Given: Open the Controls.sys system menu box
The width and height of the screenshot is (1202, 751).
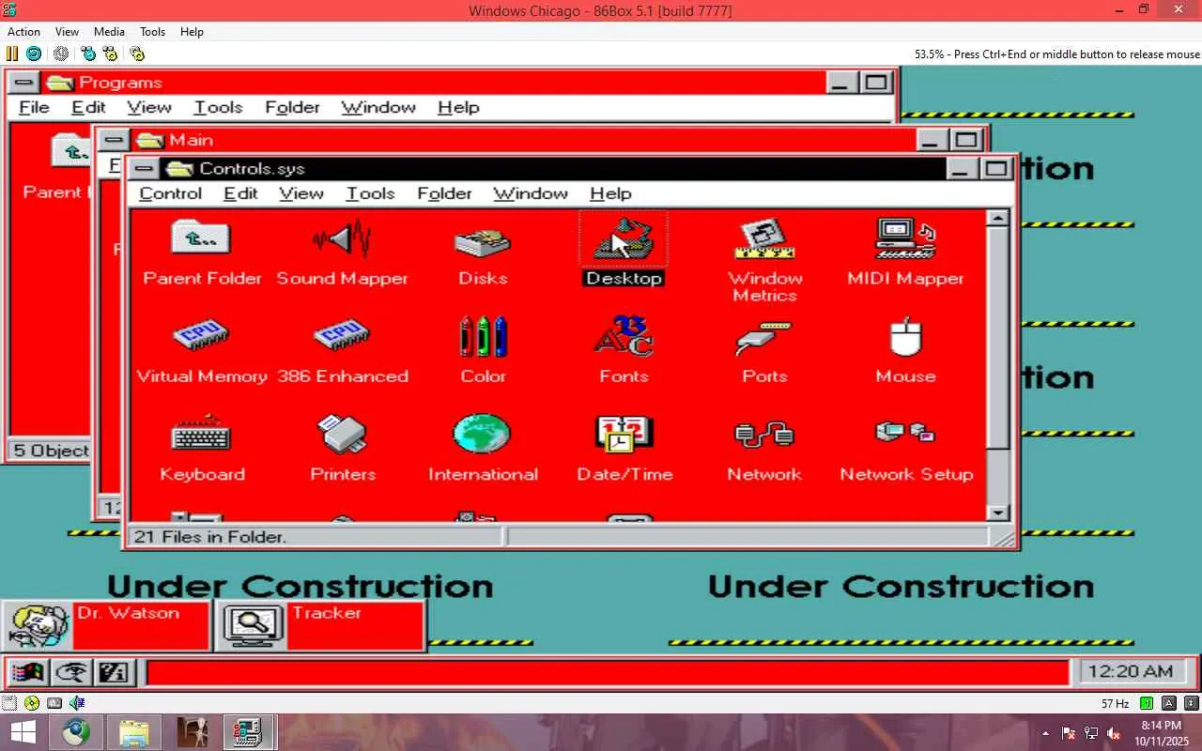Looking at the screenshot, I should 144,169.
